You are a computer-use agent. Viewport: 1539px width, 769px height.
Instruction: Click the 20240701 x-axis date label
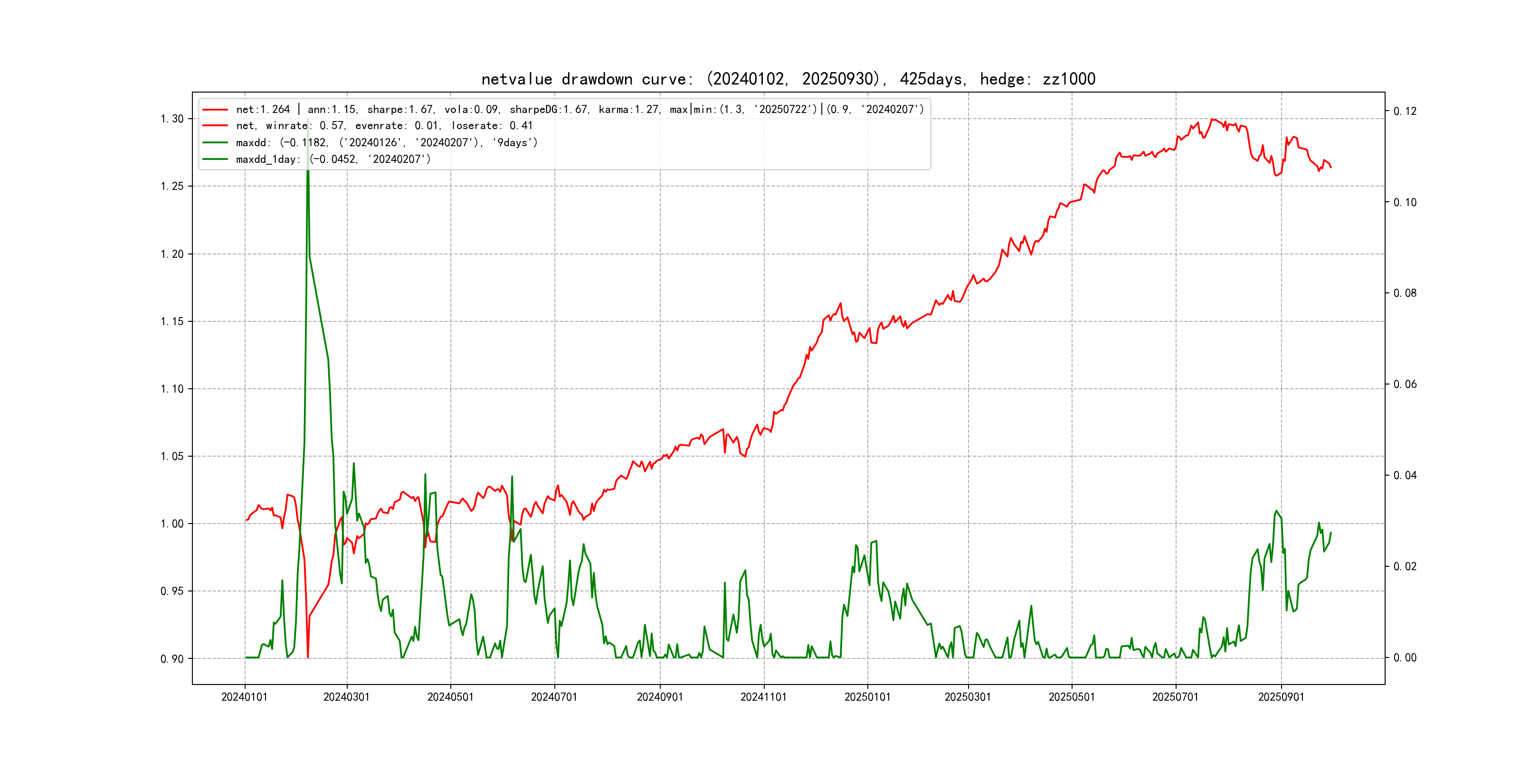tap(554, 697)
